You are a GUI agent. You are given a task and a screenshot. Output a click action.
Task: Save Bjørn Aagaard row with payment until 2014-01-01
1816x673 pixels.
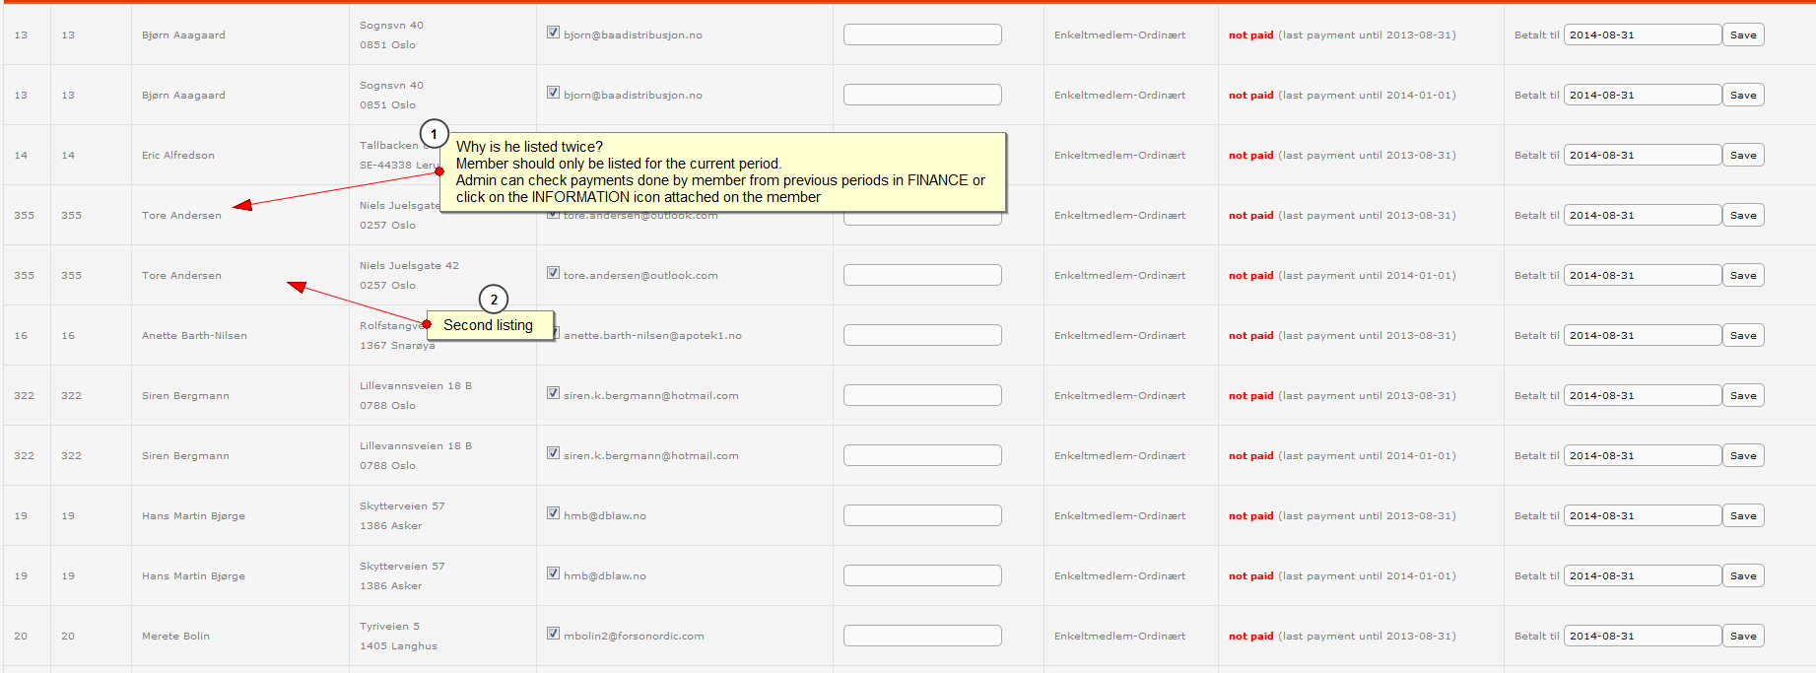[x=1743, y=95]
